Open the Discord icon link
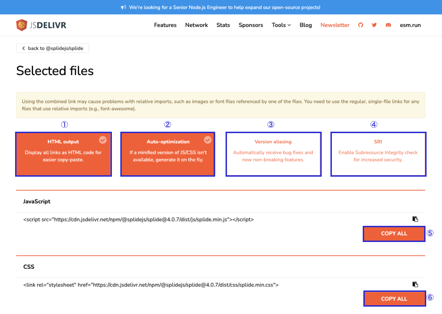 coord(388,25)
